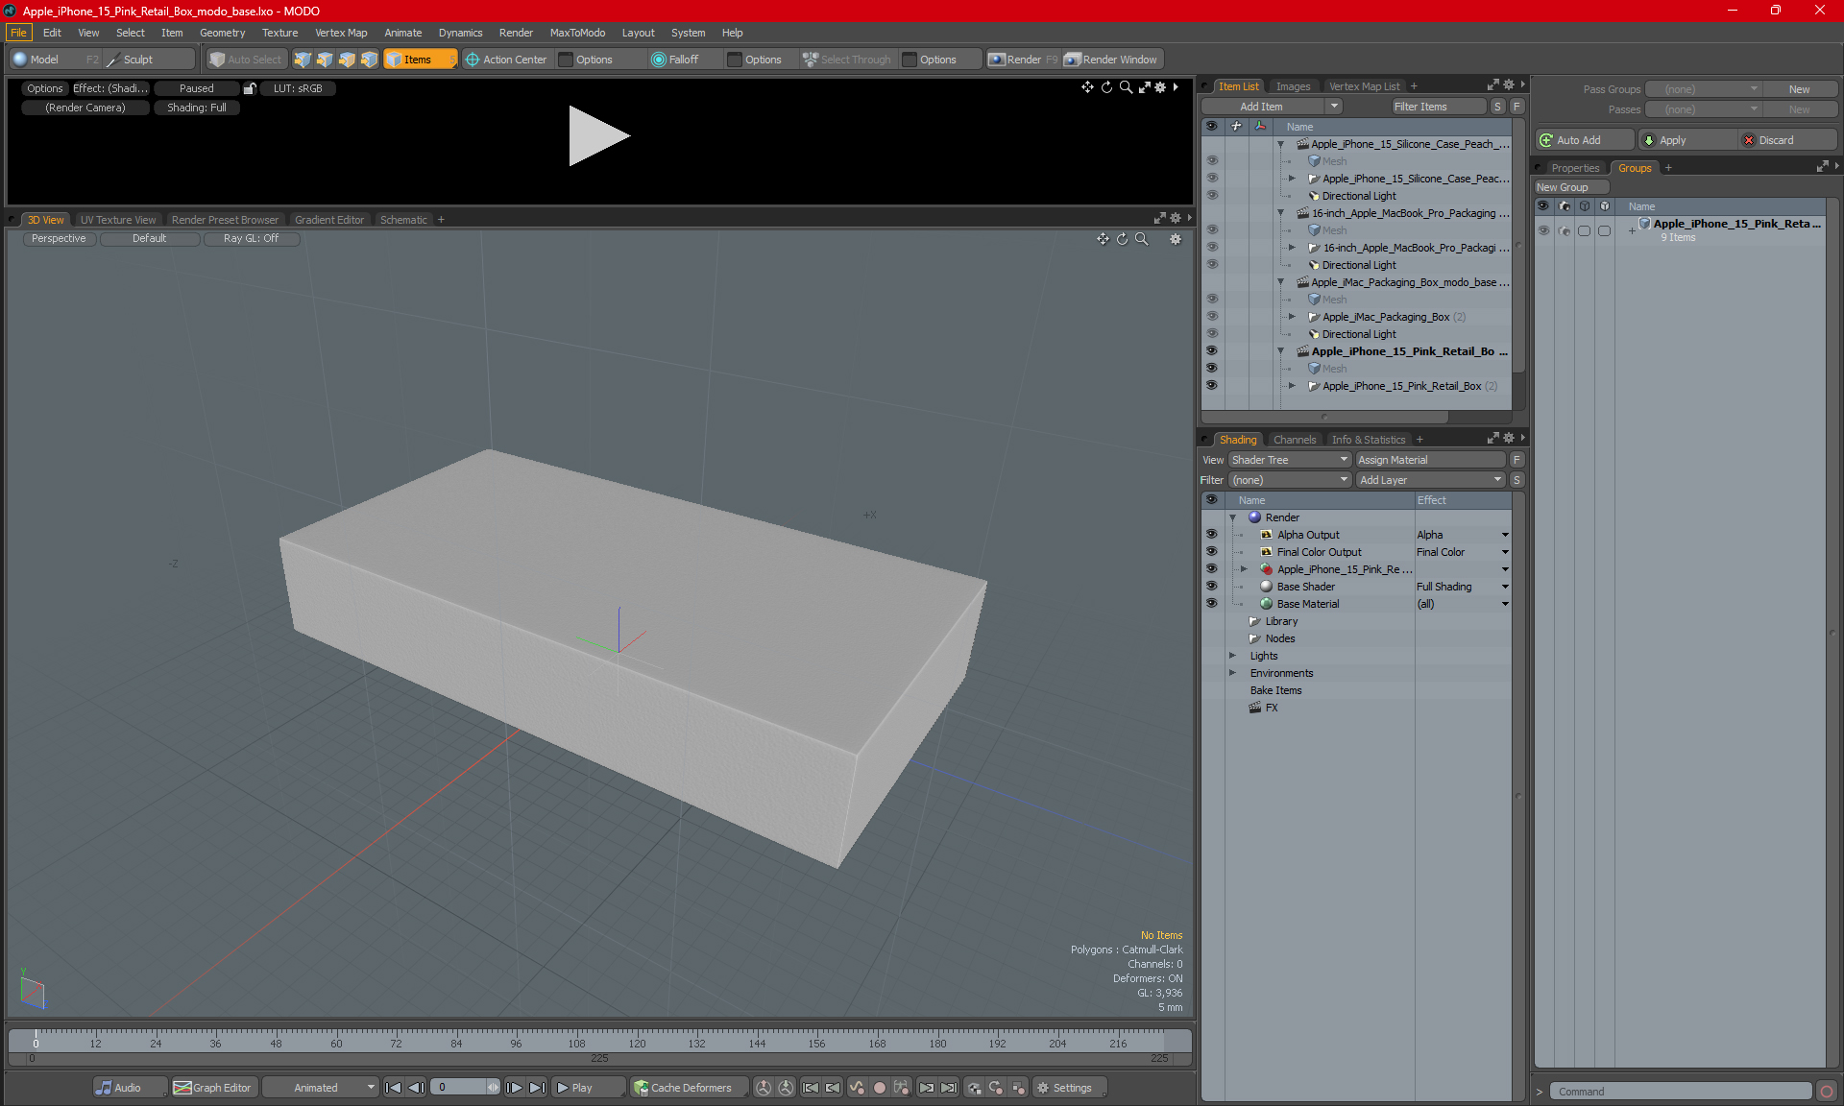
Task: Click the Sculpt mode icon
Action: [x=113, y=60]
